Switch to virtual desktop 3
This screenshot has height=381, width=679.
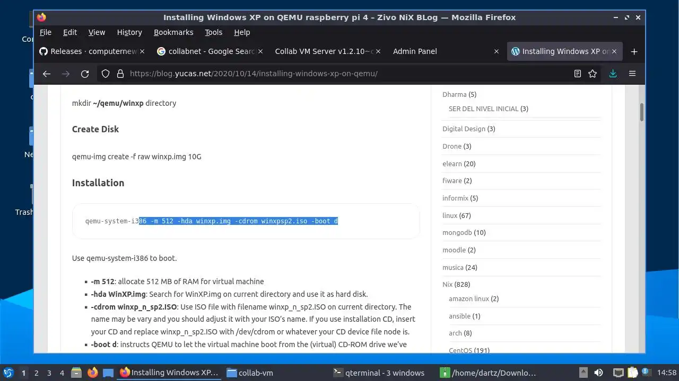(49, 373)
